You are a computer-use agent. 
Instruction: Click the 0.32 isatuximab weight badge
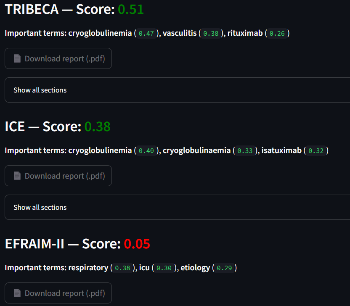point(316,150)
